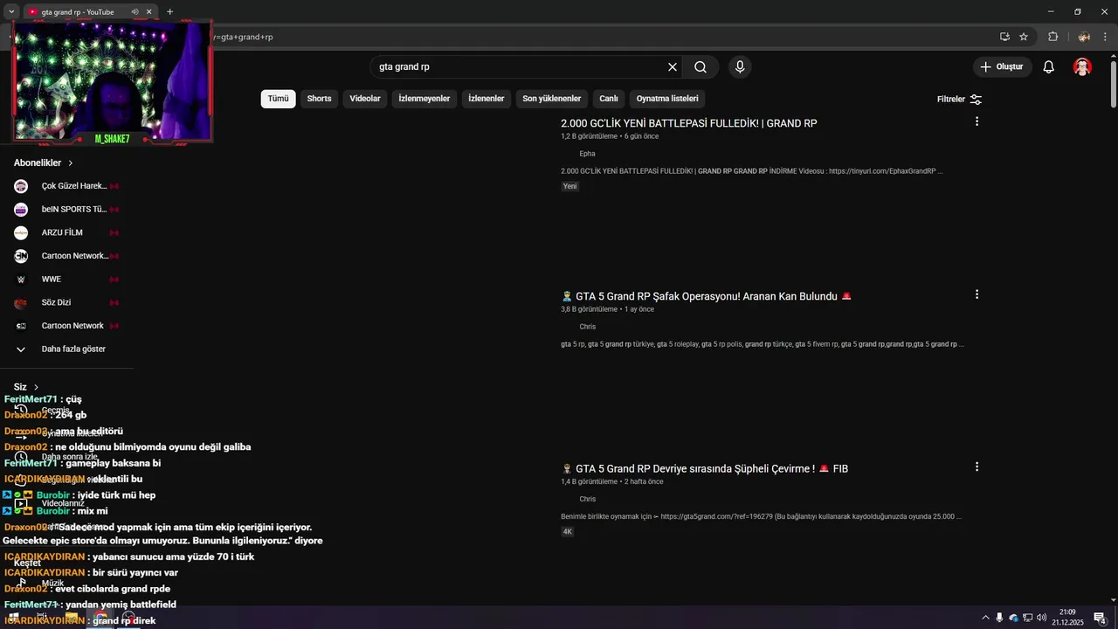Click the Oluştur create button
This screenshot has height=629, width=1118.
1003,67
